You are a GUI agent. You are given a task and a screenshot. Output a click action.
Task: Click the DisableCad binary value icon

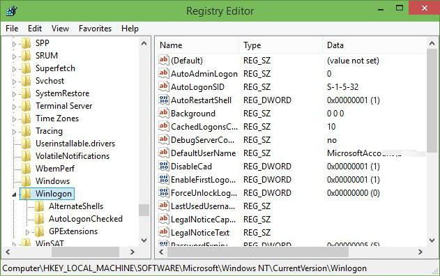click(164, 166)
